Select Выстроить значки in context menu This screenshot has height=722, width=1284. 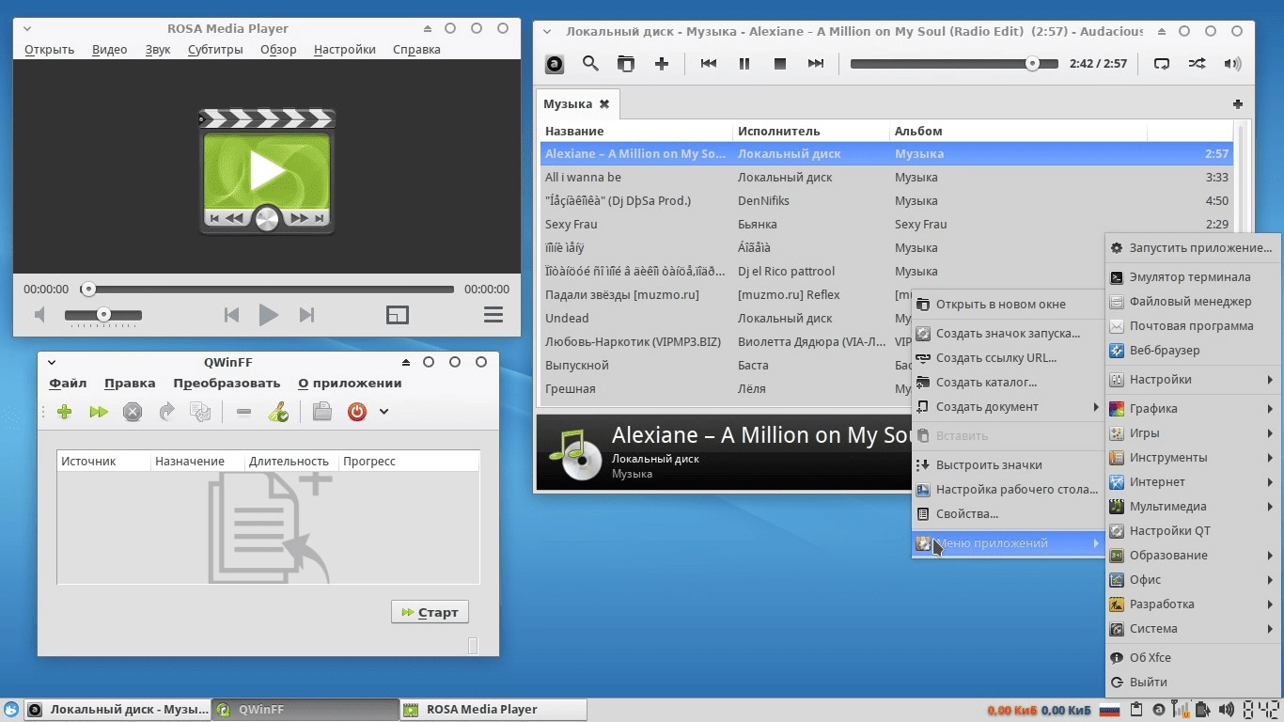[1008, 464]
